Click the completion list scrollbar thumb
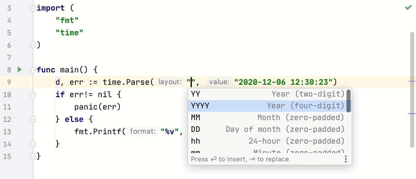The width and height of the screenshot is (416, 179). point(349,101)
